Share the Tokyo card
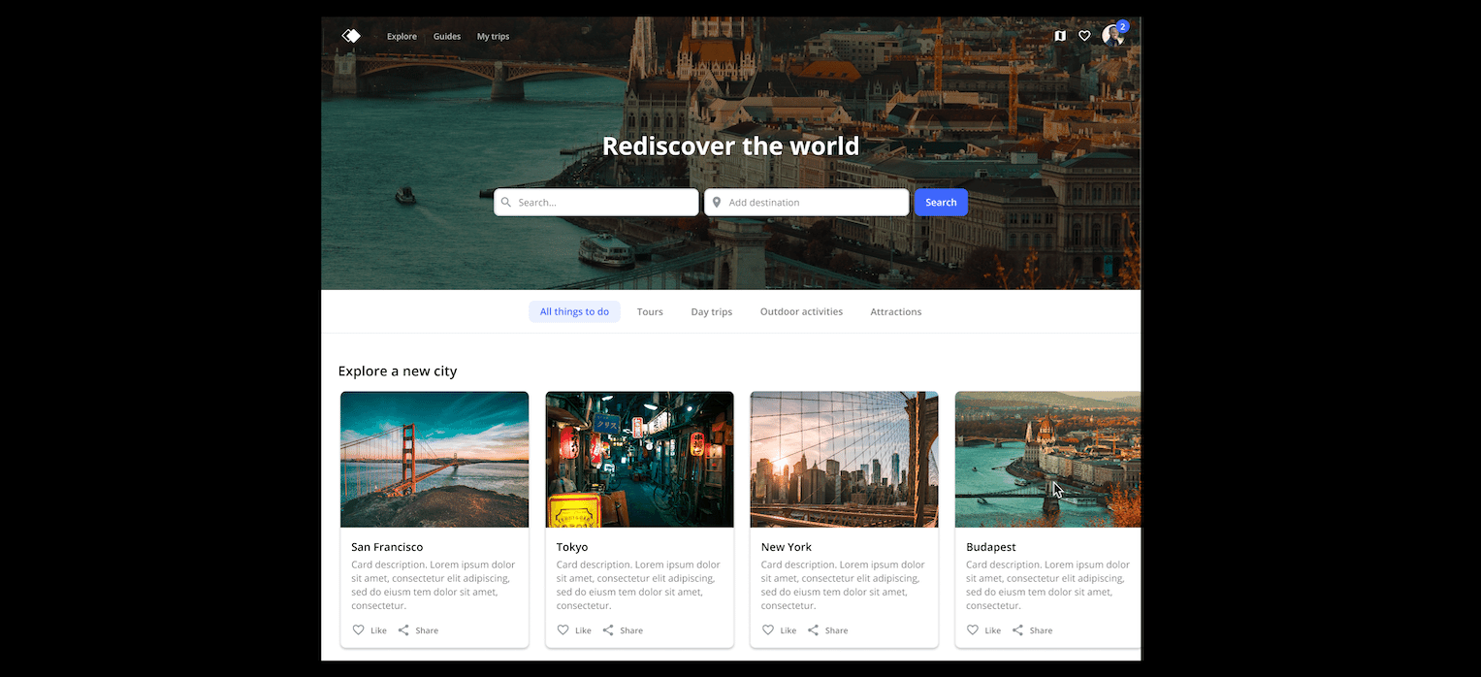The height and width of the screenshot is (677, 1481). pos(623,630)
